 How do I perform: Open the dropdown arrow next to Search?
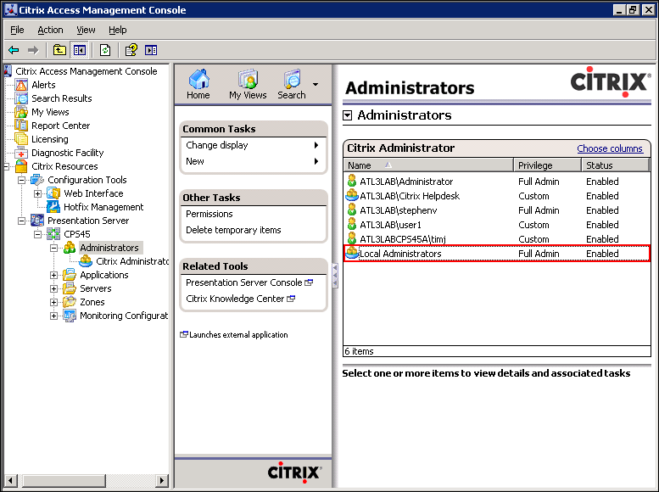click(x=316, y=85)
